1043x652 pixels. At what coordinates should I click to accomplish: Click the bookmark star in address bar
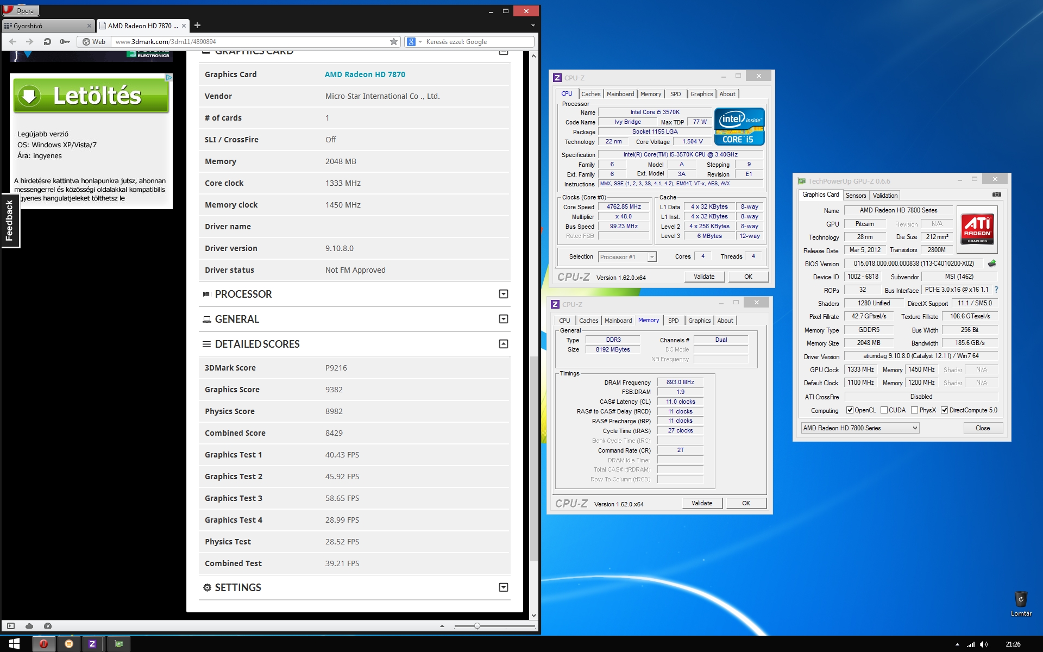(394, 42)
